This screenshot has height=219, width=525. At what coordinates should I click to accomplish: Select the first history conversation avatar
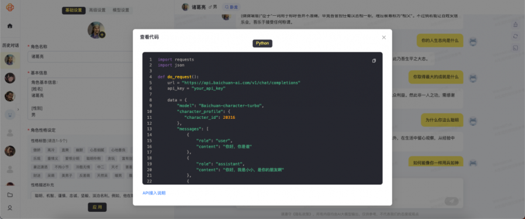coord(10,60)
